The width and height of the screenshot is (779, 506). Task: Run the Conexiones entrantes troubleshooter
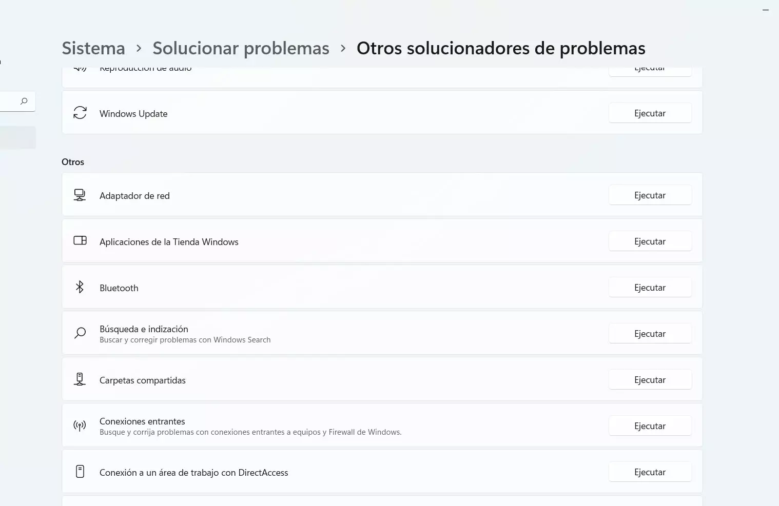click(650, 426)
